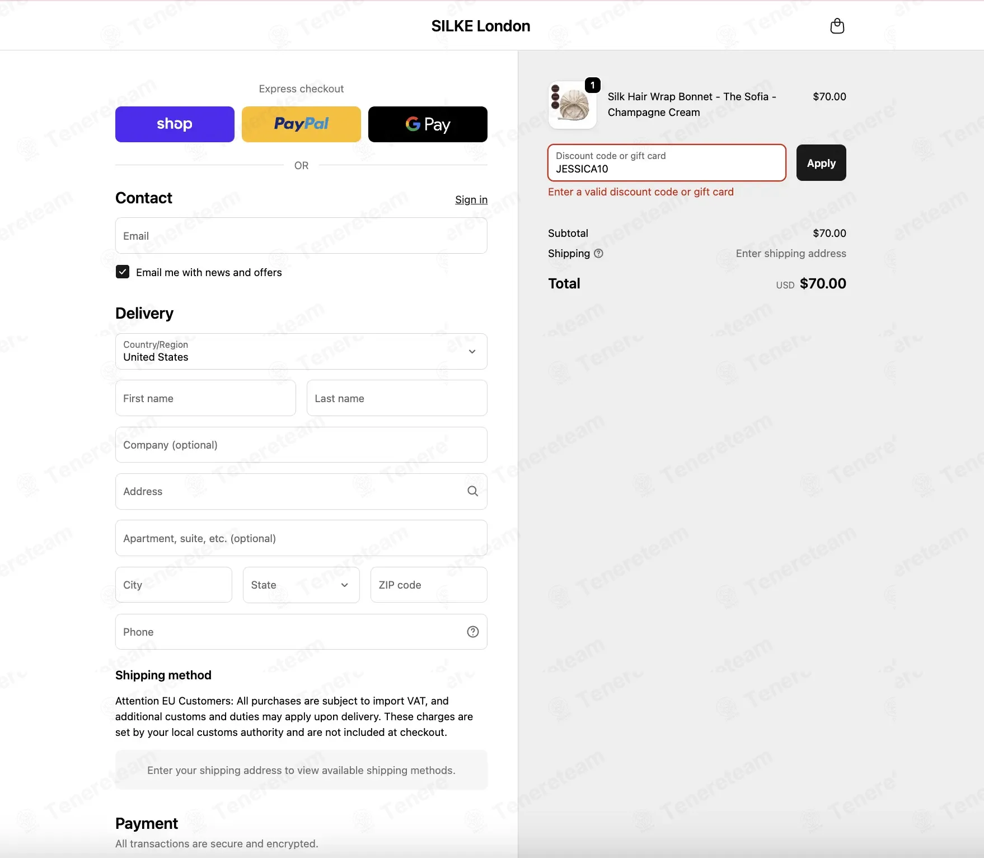The image size is (984, 858).
Task: Follow the Sign in link
Action: point(471,199)
